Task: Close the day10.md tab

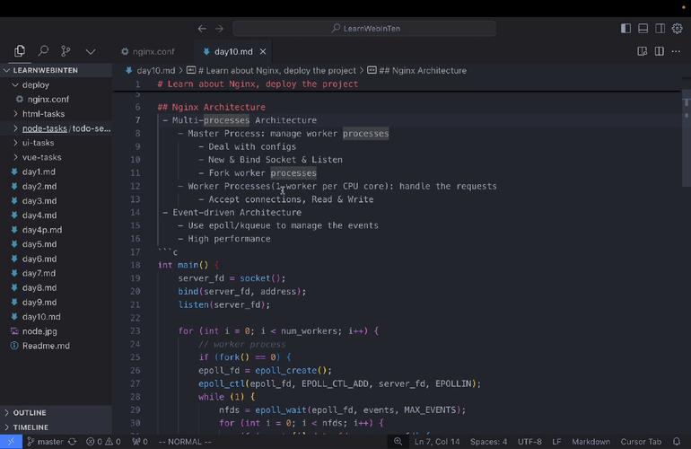Action: tap(263, 51)
